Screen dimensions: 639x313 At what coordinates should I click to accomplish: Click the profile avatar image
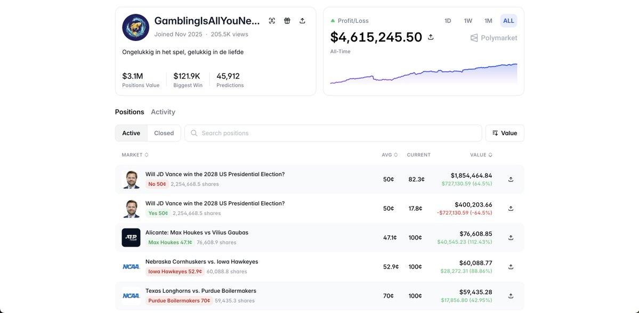pyautogui.click(x=136, y=28)
